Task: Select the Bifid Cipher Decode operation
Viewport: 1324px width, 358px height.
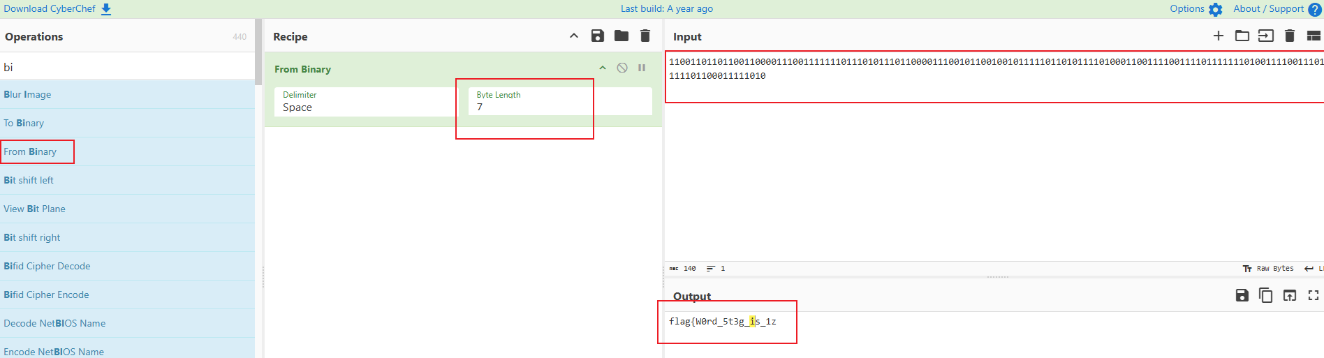Action: [x=127, y=266]
